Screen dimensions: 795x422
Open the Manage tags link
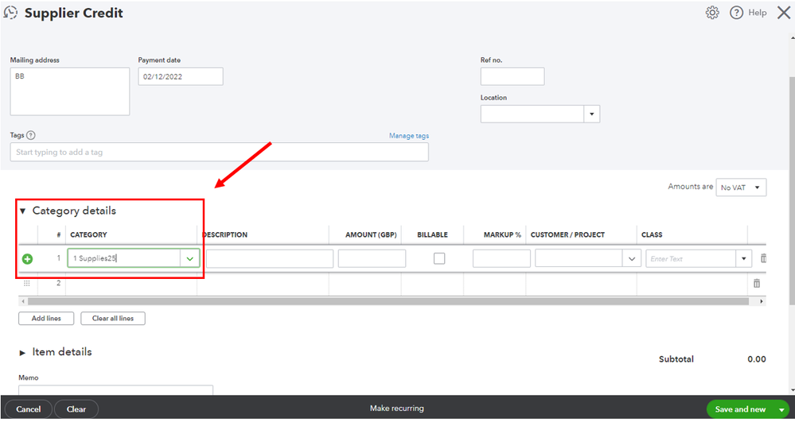(409, 136)
